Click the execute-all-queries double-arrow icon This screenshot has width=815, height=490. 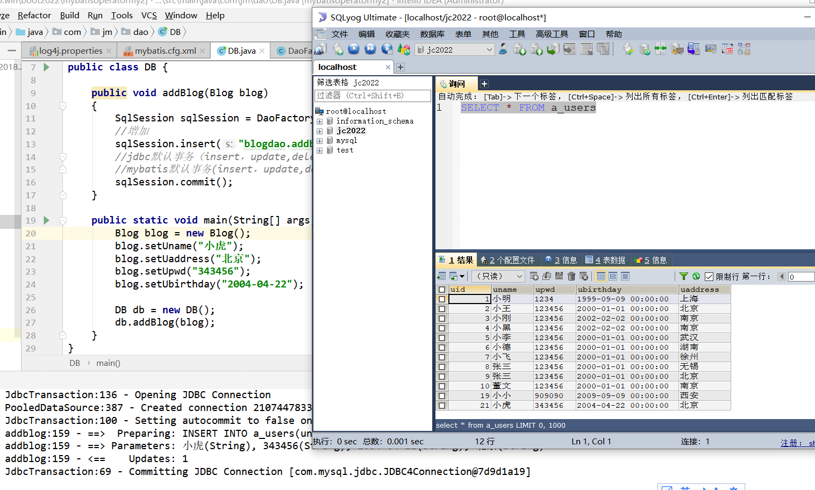point(370,49)
